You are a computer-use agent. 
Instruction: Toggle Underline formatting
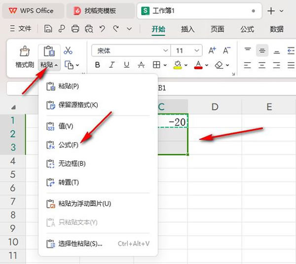click(x=126, y=65)
